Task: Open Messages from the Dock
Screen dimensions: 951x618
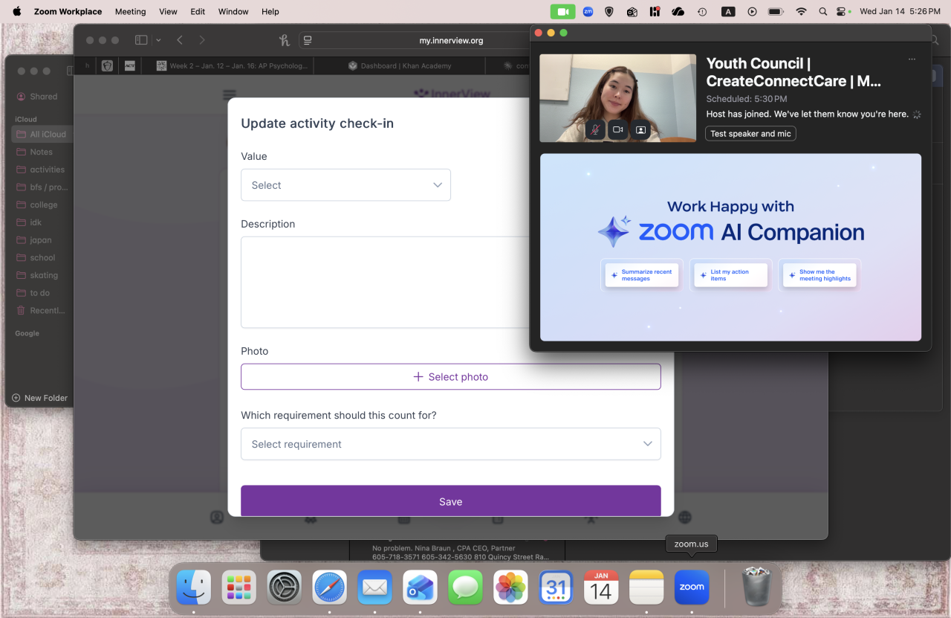Action: coord(466,588)
